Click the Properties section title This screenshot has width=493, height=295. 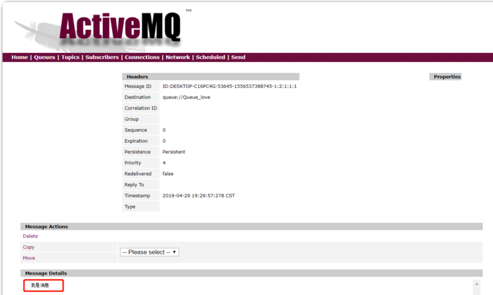click(x=447, y=76)
